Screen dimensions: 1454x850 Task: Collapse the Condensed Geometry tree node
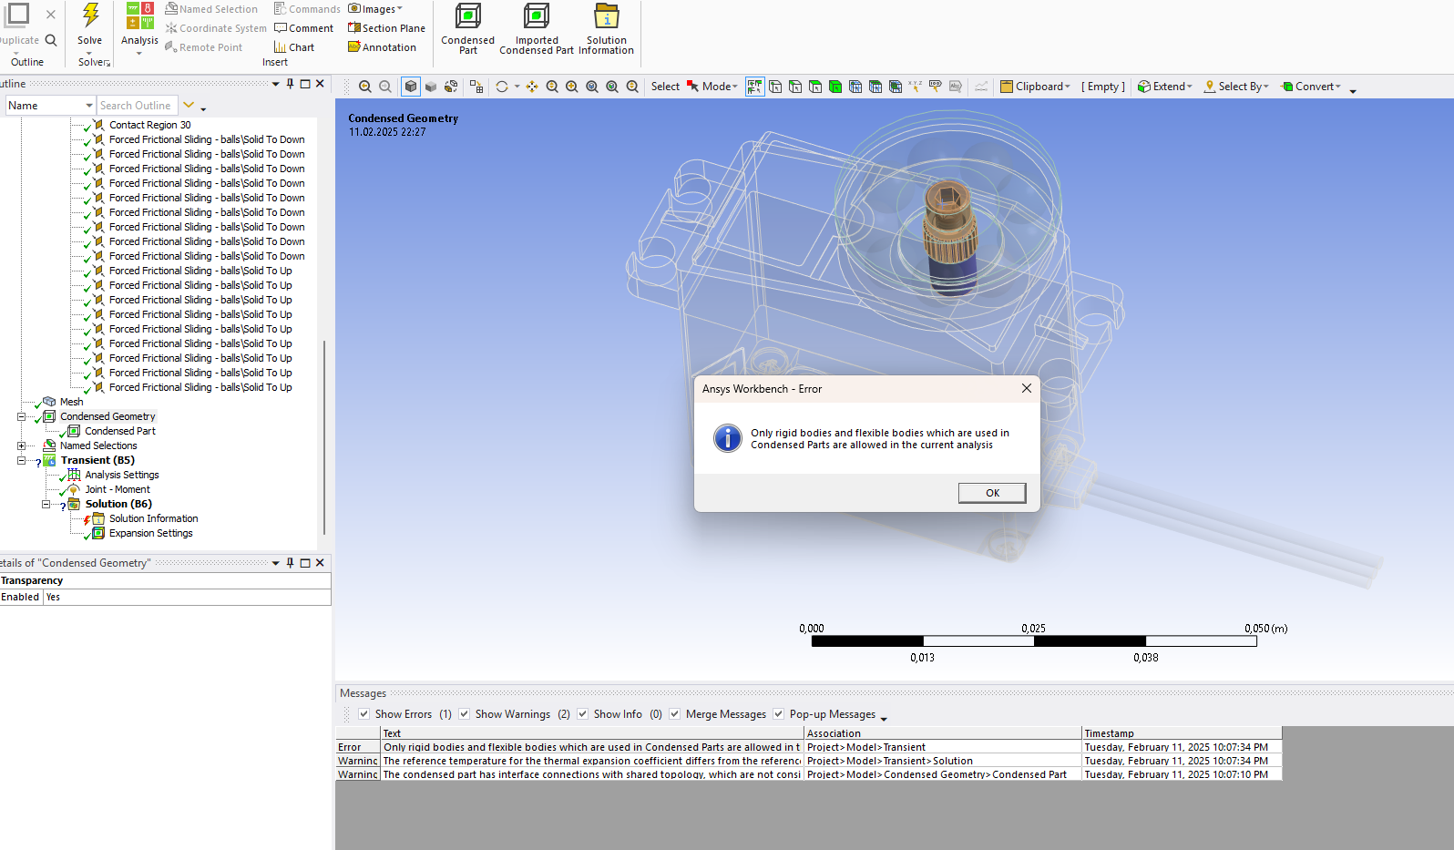click(21, 416)
